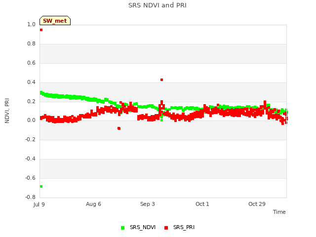316x237 pixels.
Task: Click the chart title SRS NDVI and PRI
Action: coord(158,5)
